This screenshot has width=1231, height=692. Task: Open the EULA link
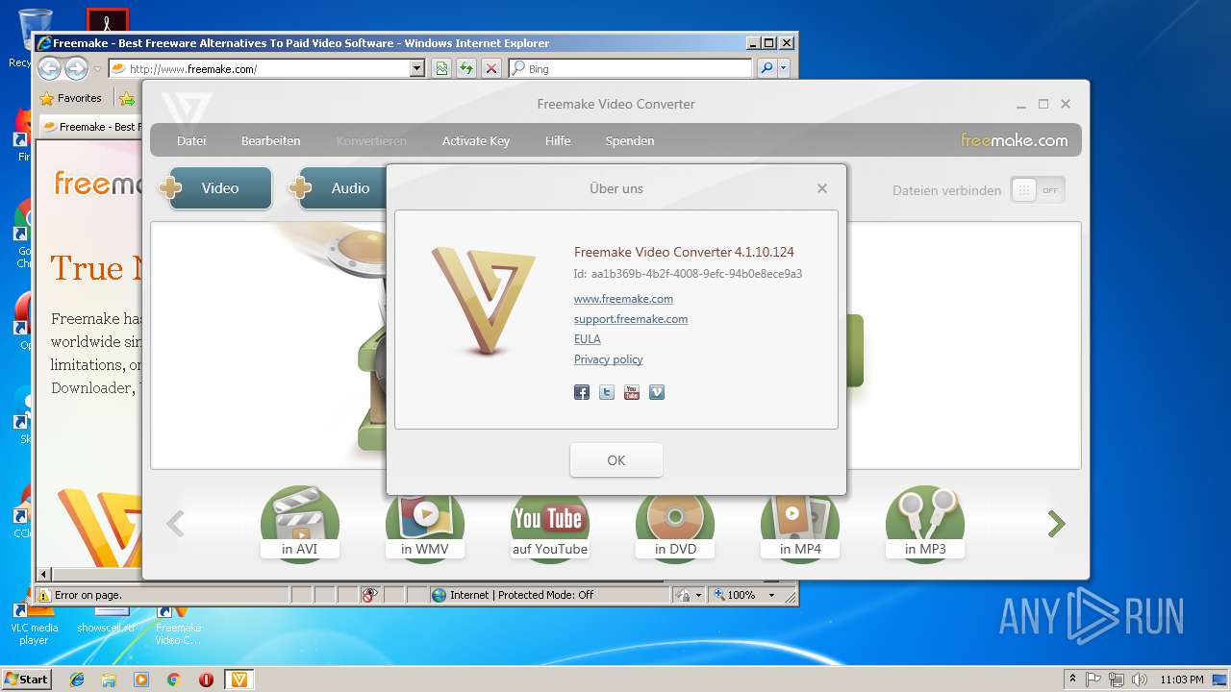(x=588, y=339)
